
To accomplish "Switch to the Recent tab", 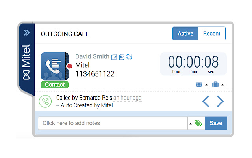I will point(212,33).
